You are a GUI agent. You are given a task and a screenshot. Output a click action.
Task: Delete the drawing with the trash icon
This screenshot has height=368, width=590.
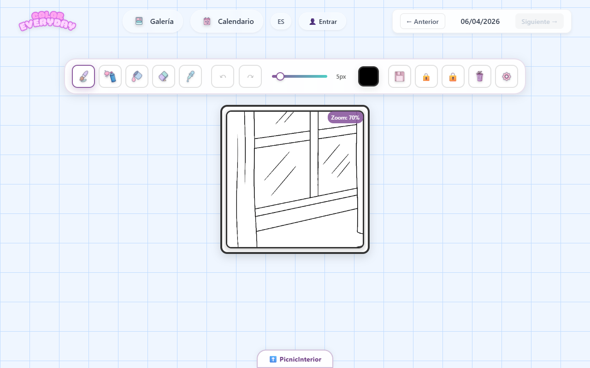(x=480, y=76)
